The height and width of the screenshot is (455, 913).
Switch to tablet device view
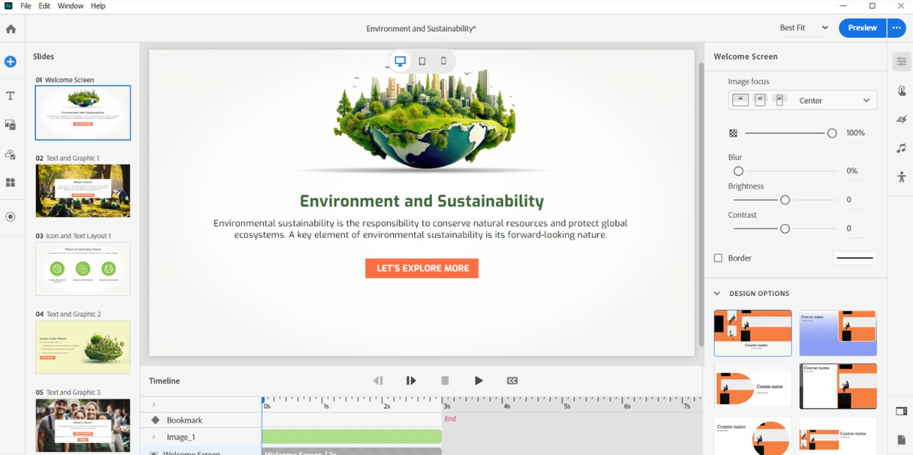(x=422, y=61)
